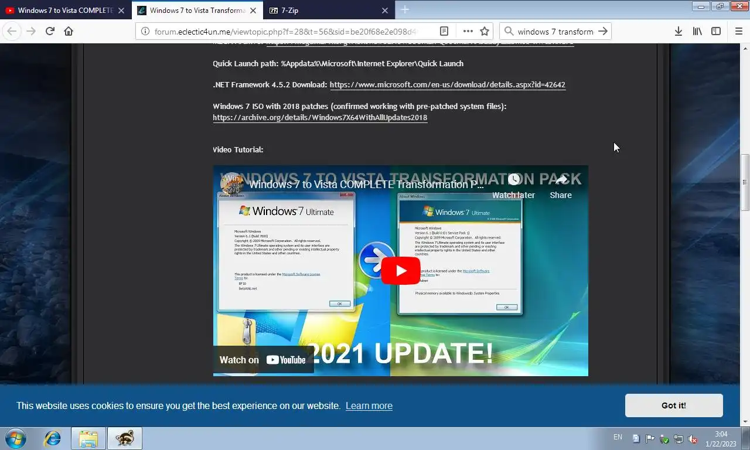This screenshot has width=750, height=450.
Task: Click the scrollbar down arrow
Action: [745, 421]
